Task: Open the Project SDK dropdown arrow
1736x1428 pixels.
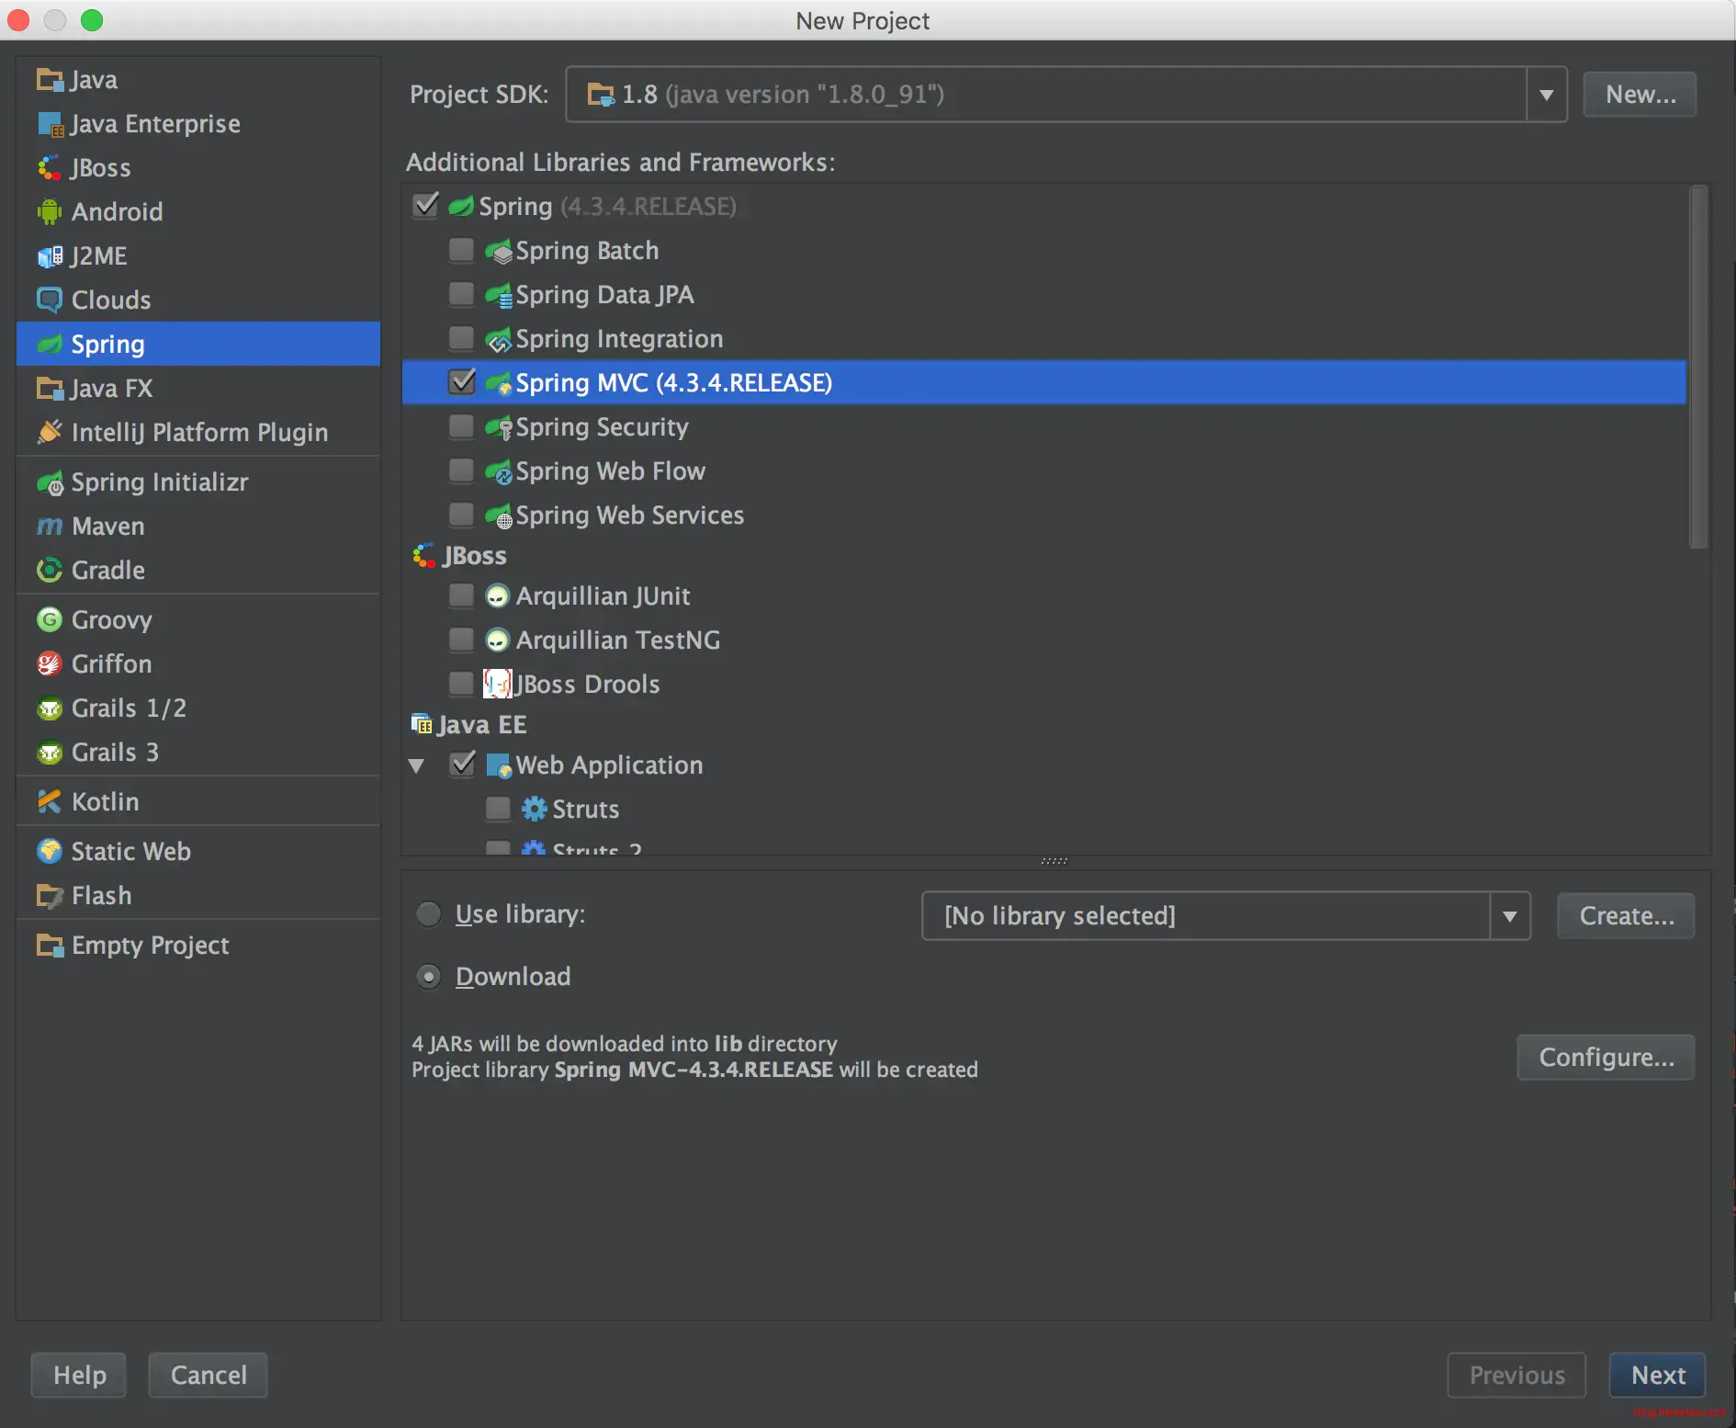Action: pos(1546,95)
